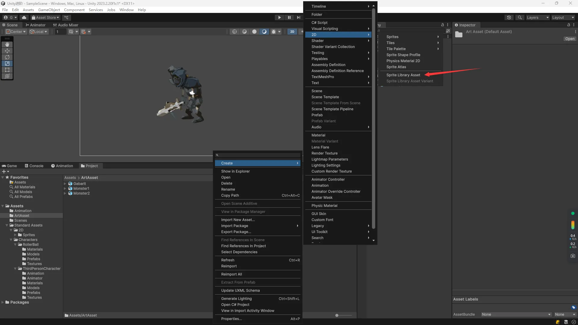Select the Rotate tool
The width and height of the screenshot is (578, 325).
[x=7, y=57]
